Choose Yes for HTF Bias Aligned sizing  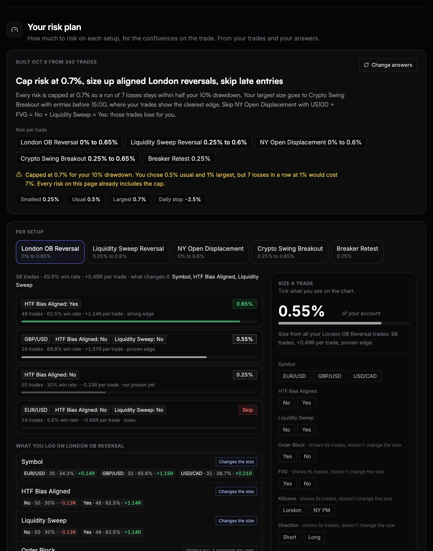point(306,403)
